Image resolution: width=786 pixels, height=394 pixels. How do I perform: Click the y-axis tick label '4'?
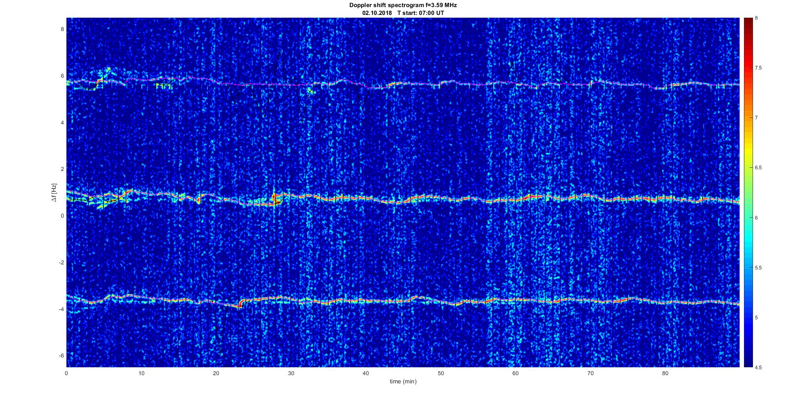pos(62,123)
